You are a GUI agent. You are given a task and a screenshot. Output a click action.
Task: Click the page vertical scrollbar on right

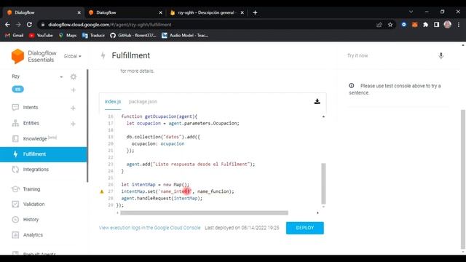[463, 179]
